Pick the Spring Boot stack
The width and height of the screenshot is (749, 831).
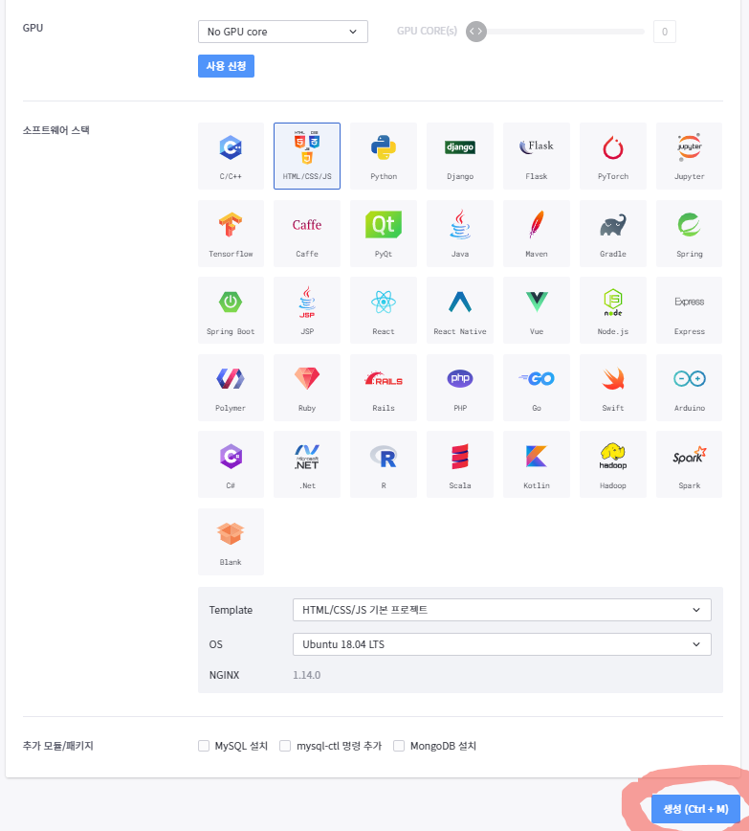(231, 310)
